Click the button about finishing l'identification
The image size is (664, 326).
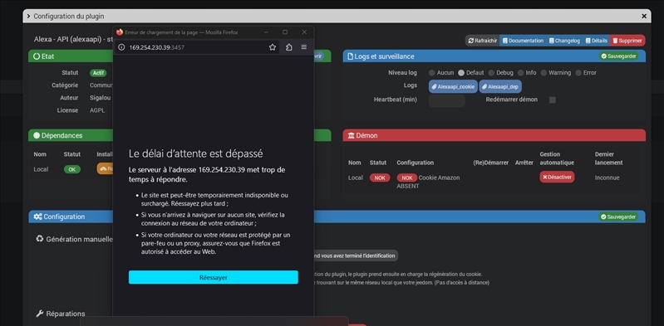point(356,255)
